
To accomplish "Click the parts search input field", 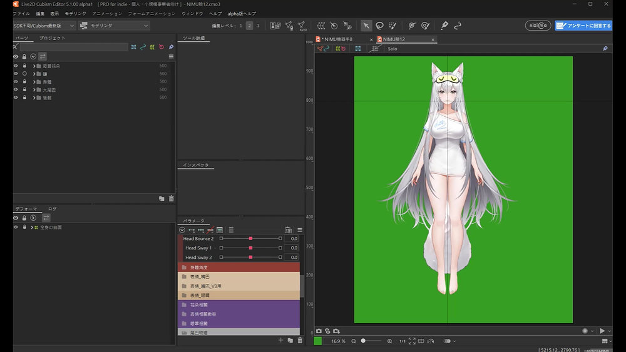I will click(x=74, y=47).
